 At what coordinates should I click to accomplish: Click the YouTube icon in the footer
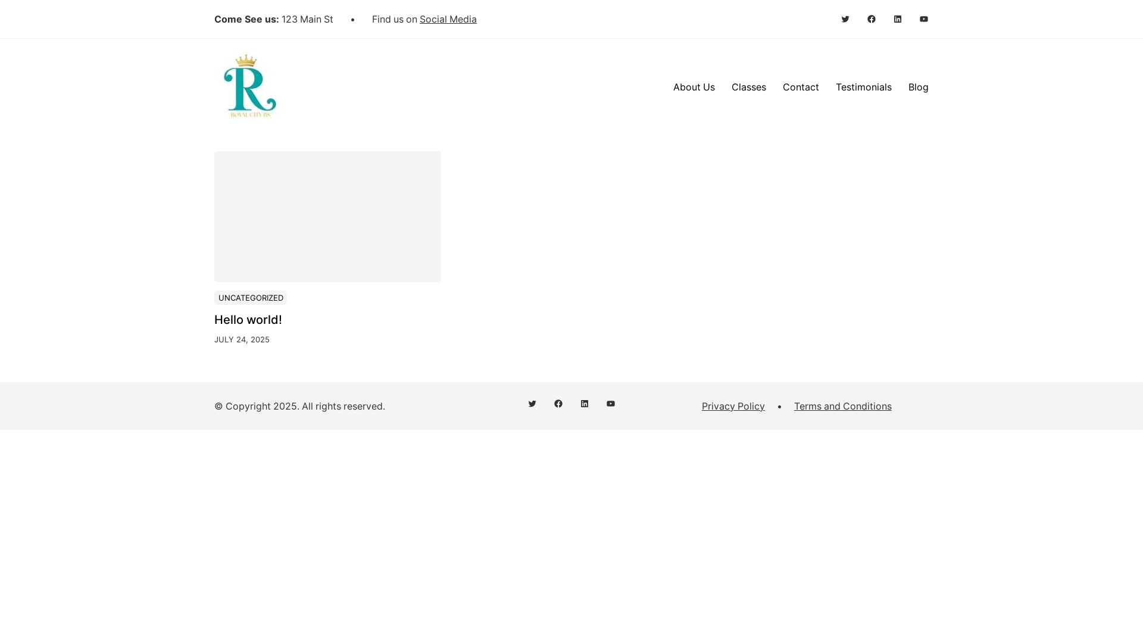pos(611,404)
